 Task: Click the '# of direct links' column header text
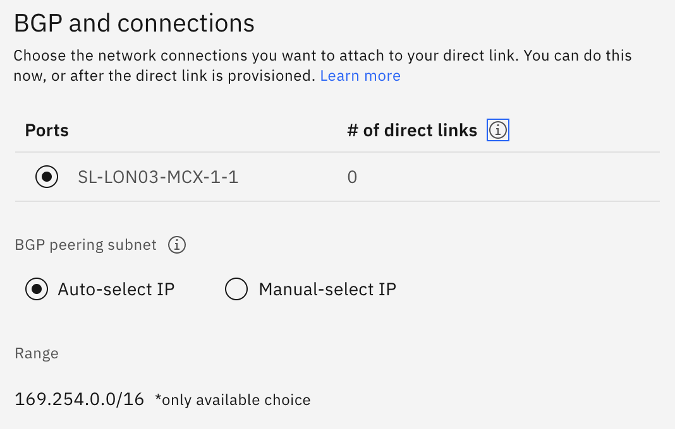tap(412, 130)
